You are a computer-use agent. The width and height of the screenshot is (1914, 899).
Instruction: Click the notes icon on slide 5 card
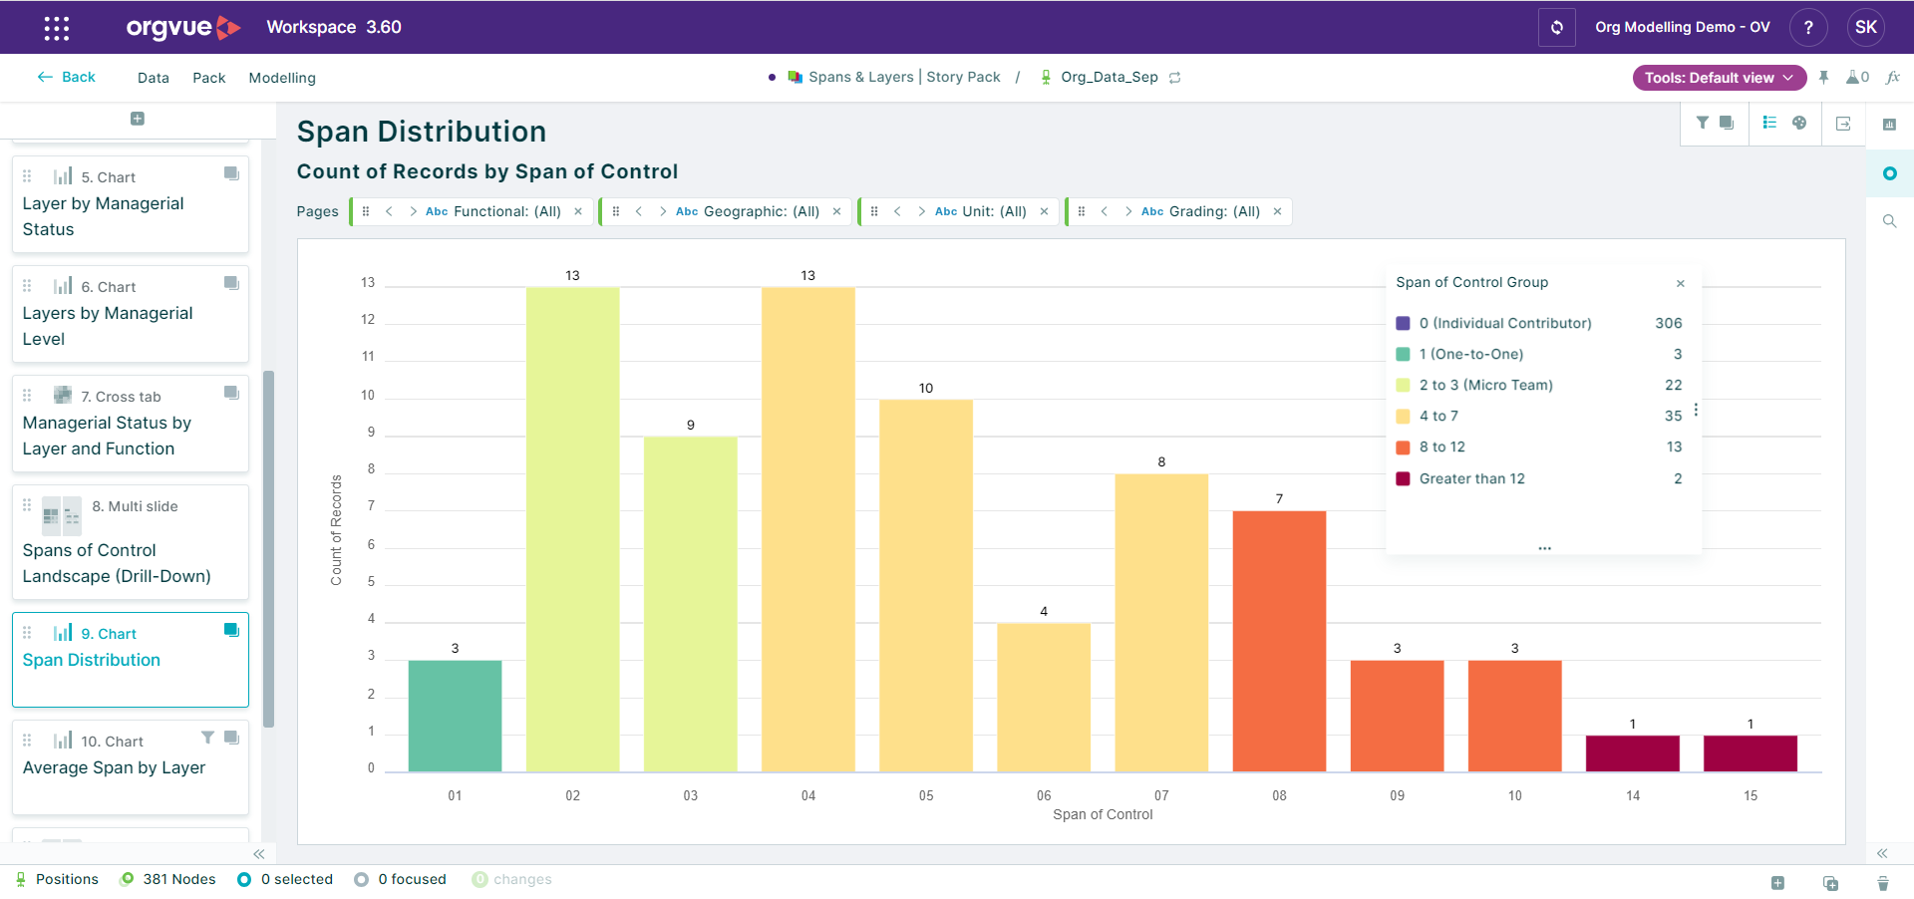pos(231,173)
